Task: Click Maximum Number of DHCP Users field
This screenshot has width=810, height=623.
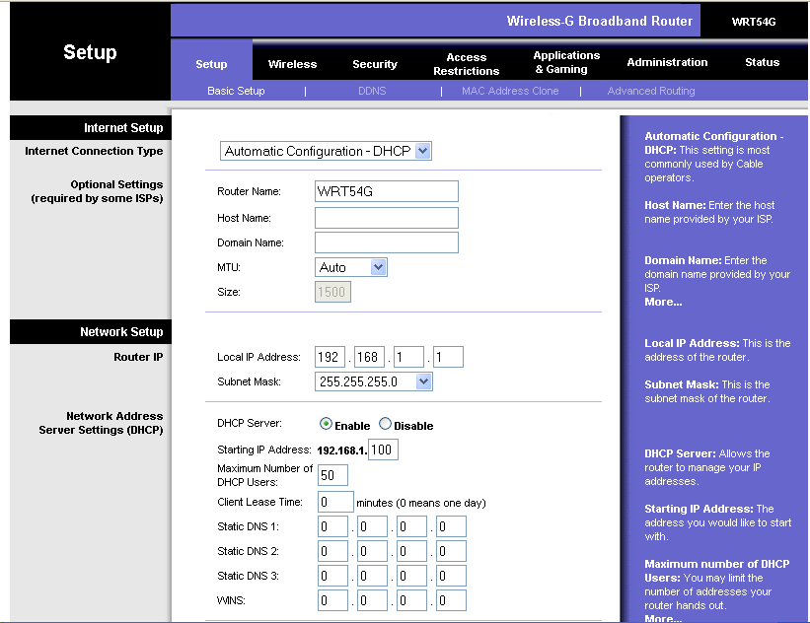Action: click(x=332, y=475)
